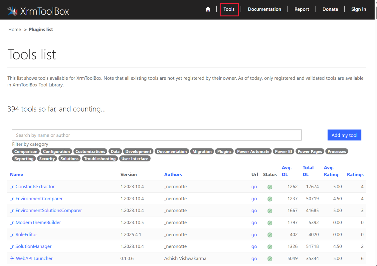Image resolution: width=377 pixels, height=266 pixels.
Task: Go to Home breadcrumb link
Action: coord(15,30)
